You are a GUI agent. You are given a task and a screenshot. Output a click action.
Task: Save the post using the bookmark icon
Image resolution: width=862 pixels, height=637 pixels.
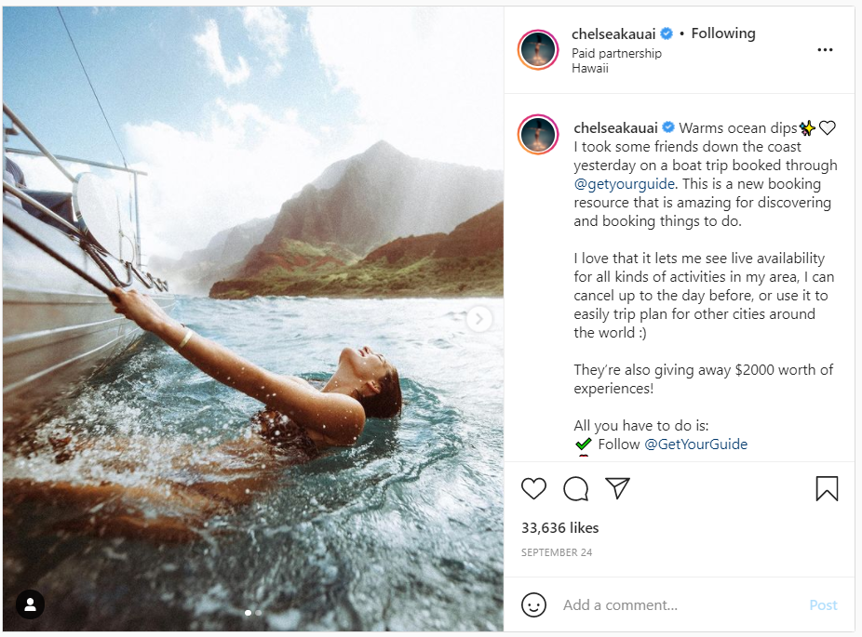[x=827, y=488]
